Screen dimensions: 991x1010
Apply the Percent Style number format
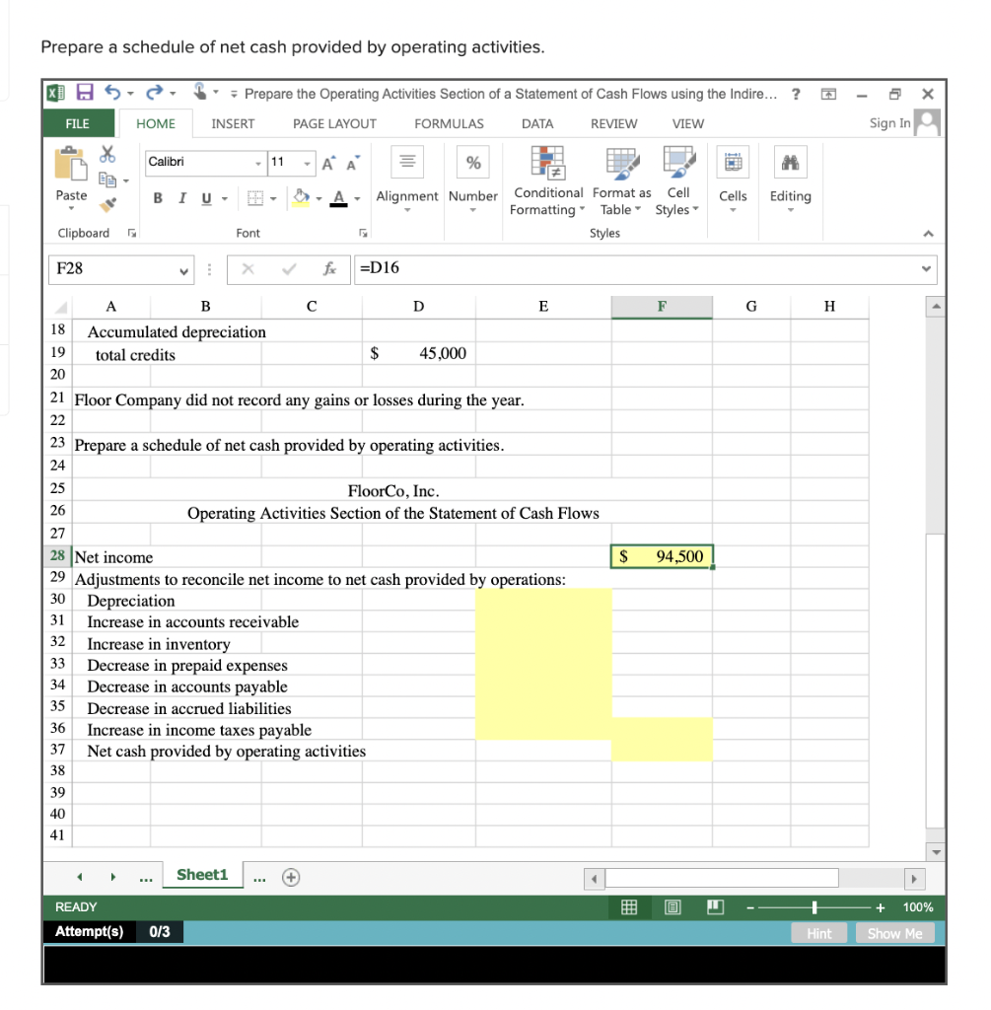[x=473, y=161]
